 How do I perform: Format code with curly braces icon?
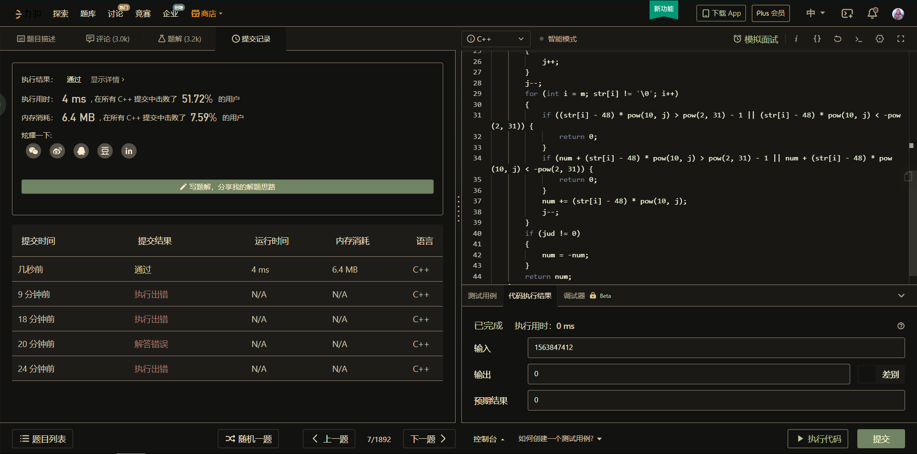click(x=817, y=39)
